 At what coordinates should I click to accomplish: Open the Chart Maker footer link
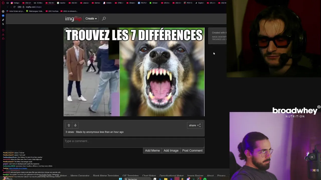[x=149, y=176]
